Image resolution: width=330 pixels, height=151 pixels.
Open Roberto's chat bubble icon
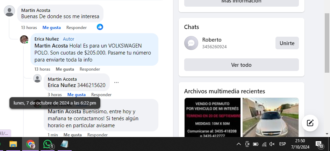click(191, 43)
